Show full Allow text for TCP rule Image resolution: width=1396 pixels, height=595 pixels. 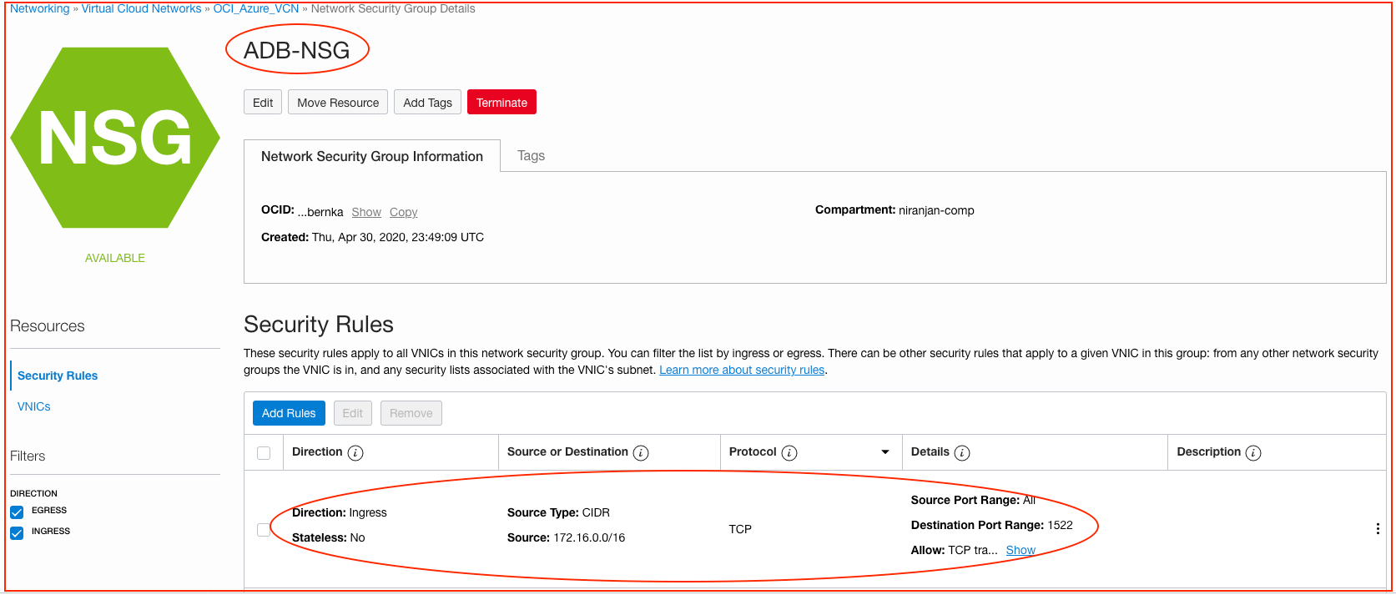[x=1021, y=550]
